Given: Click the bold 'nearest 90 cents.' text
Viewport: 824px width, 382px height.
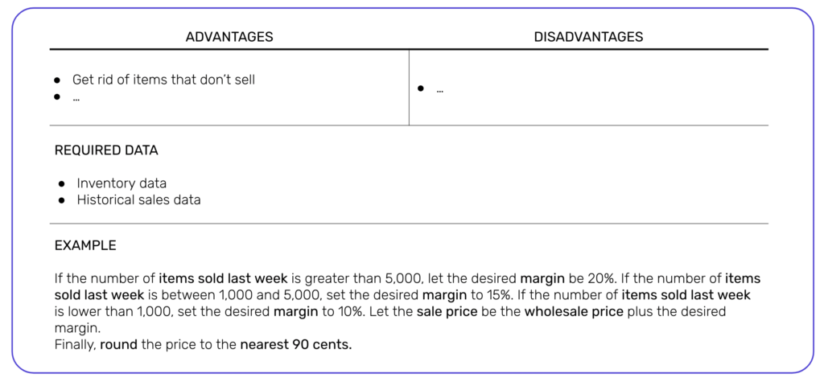Looking at the screenshot, I should 296,345.
